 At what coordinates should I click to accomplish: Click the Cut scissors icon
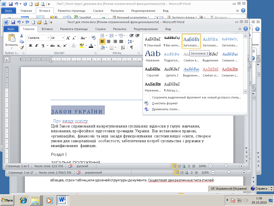click(x=21, y=36)
